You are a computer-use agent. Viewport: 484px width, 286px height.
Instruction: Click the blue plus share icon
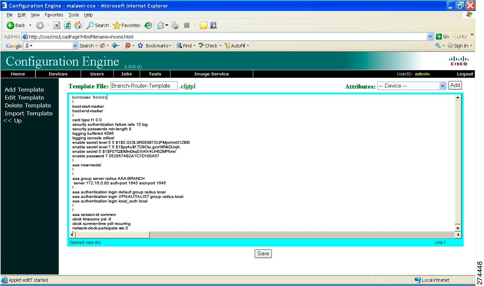click(114, 45)
